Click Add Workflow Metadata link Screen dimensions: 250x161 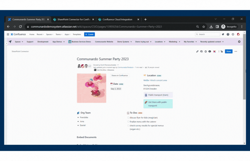tap(104, 70)
